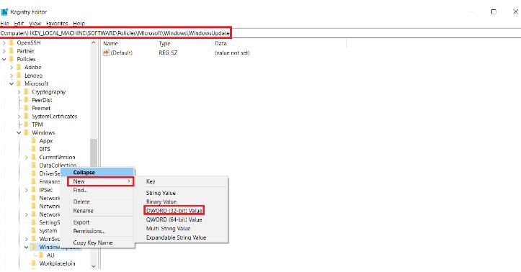Select the SystemCertificates key label
Viewport: 521px width, 272px height.
pyautogui.click(x=55, y=117)
